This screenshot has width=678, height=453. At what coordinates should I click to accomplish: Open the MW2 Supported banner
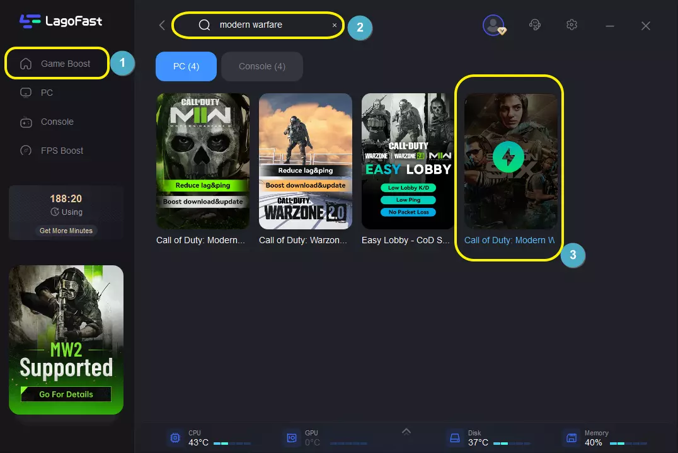pyautogui.click(x=66, y=340)
